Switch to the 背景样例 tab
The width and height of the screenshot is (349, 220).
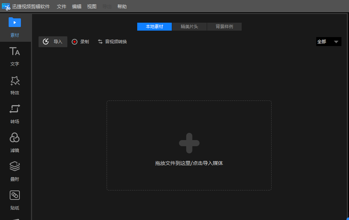click(x=224, y=27)
